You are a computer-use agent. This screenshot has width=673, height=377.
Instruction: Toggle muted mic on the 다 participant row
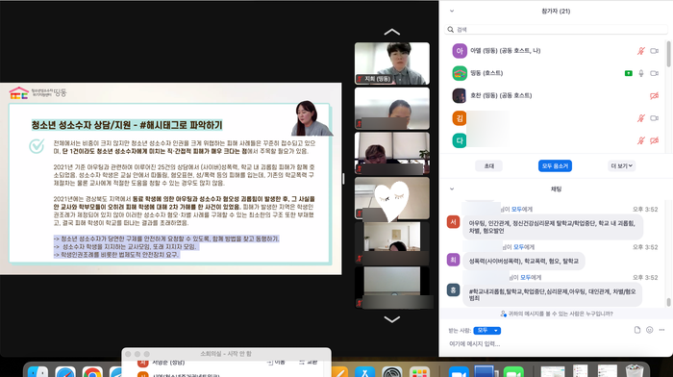point(641,140)
